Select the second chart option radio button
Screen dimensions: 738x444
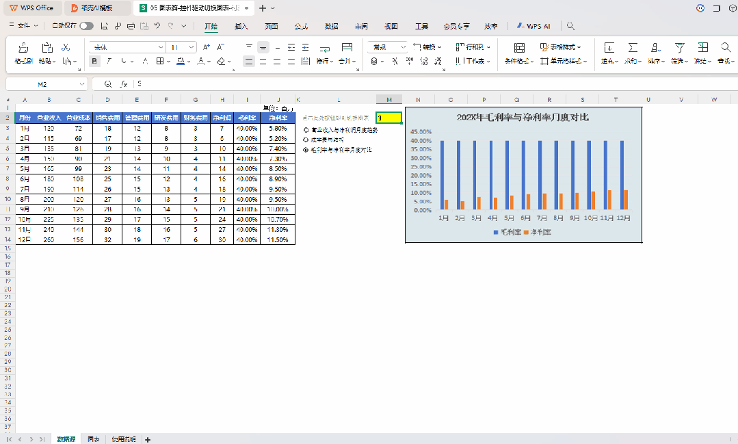pos(306,140)
